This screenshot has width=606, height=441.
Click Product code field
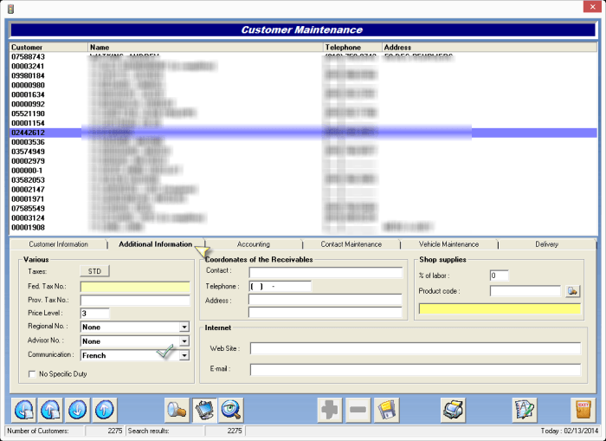point(525,291)
